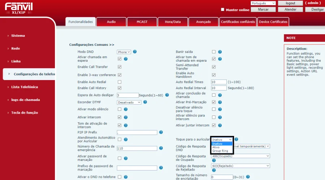
Task: Click help icon under Código de Resposta de Ocupado
Action: click(x=214, y=160)
